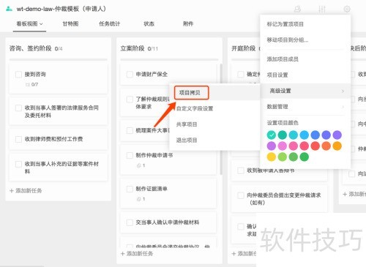Screen dimensions: 366x267
Task: Add new task in 立案阶段 column
Action: pos(137,254)
